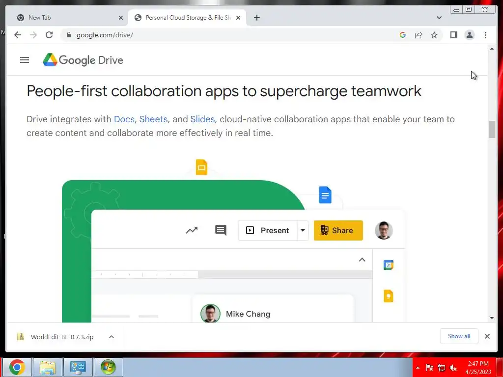
Task: Click Show all downloads
Action: click(459, 336)
